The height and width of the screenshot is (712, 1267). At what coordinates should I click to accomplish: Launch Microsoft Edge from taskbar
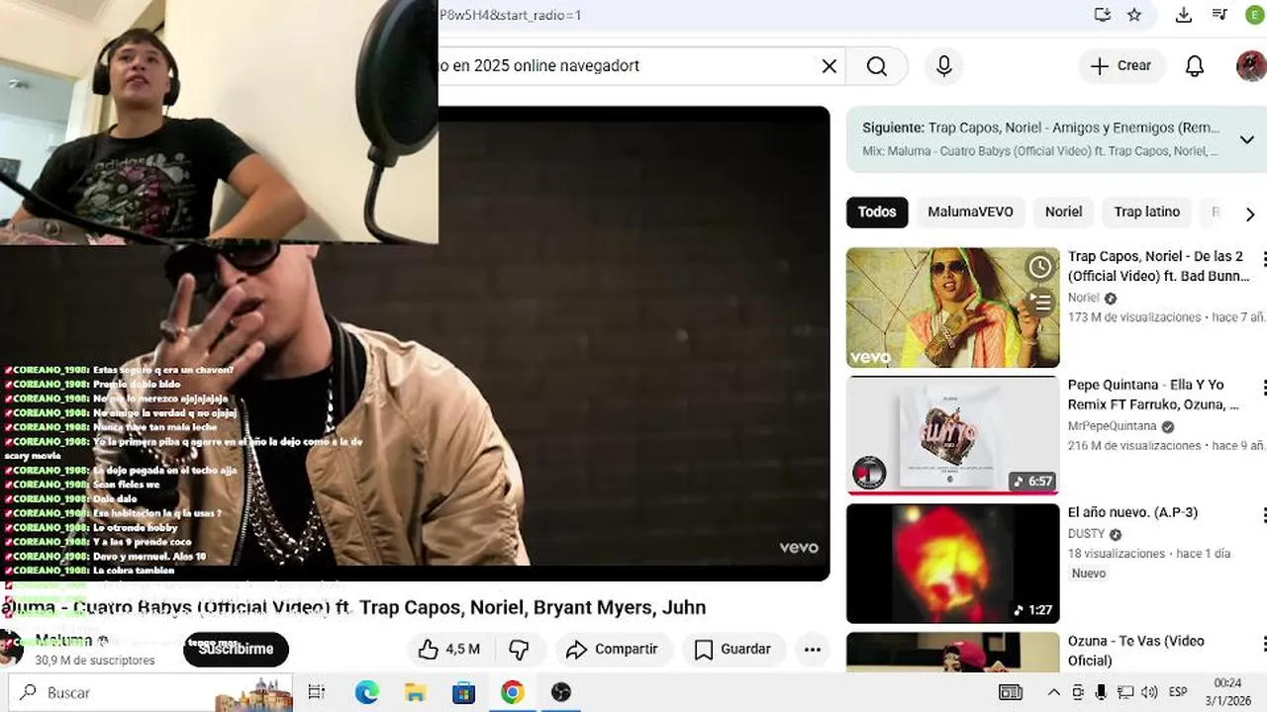[x=366, y=692]
